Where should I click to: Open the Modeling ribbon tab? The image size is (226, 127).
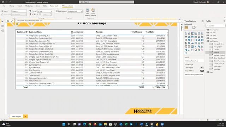29,6
